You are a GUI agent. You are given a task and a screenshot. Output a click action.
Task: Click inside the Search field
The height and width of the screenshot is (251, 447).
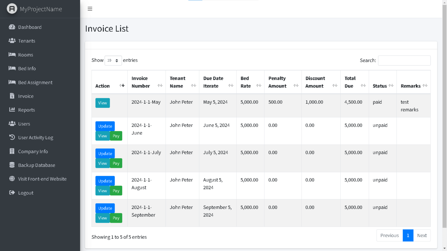404,60
